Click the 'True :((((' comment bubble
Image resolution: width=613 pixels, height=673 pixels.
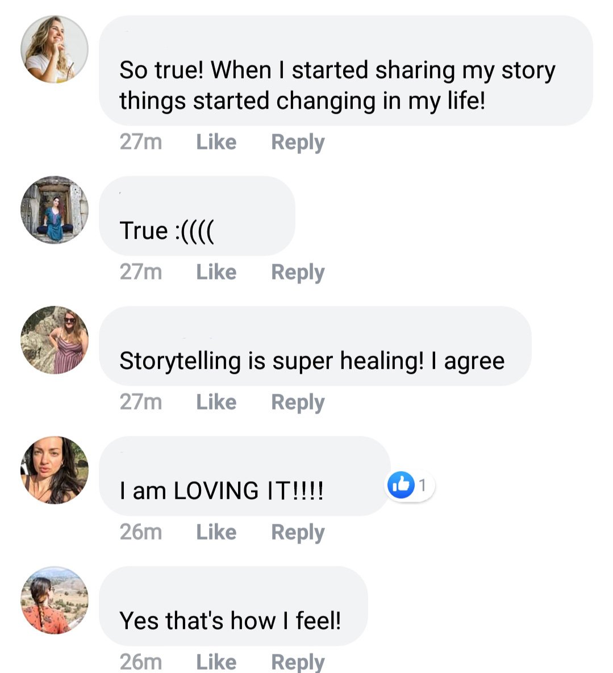click(197, 216)
